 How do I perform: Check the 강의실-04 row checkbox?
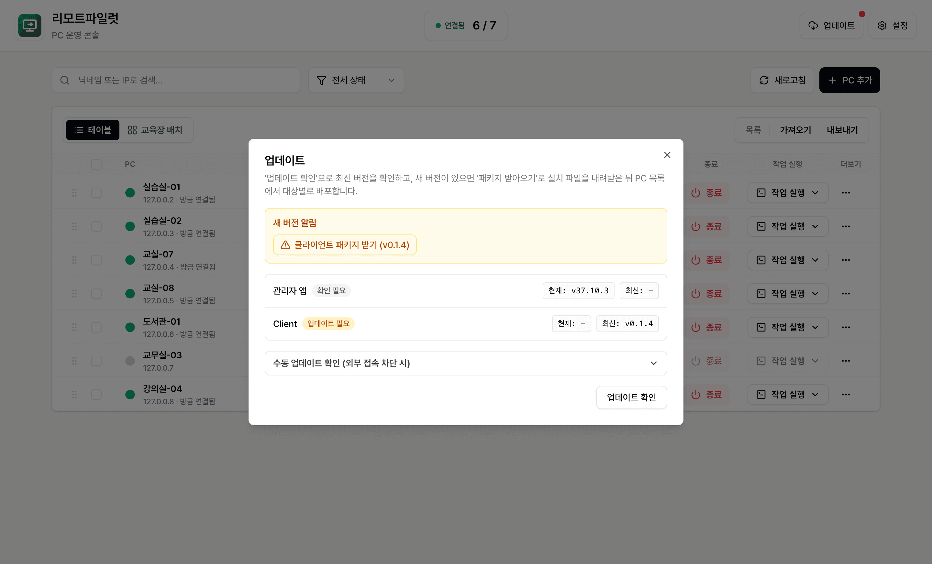pyautogui.click(x=96, y=395)
